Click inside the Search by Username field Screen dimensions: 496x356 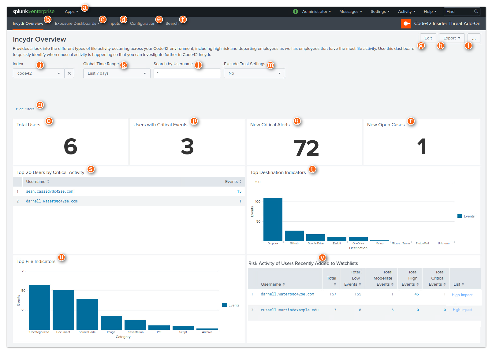coord(187,73)
